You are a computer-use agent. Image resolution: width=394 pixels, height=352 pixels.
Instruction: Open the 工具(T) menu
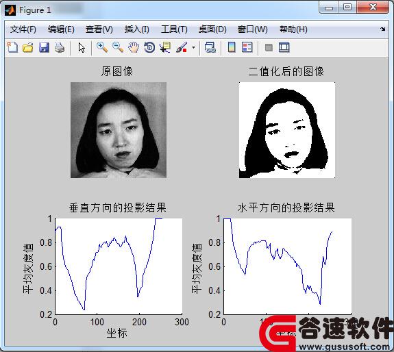(174, 29)
